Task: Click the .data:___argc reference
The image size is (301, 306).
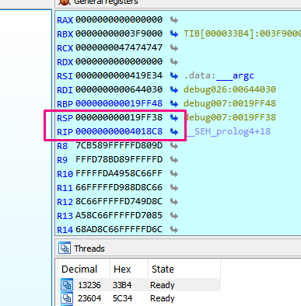Action: pos(219,76)
